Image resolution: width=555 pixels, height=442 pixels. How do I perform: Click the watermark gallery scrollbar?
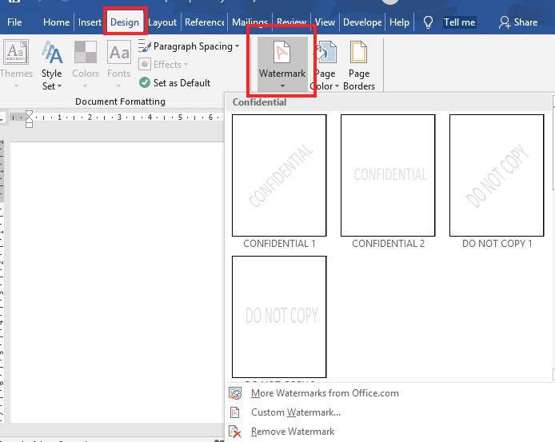click(x=553, y=237)
